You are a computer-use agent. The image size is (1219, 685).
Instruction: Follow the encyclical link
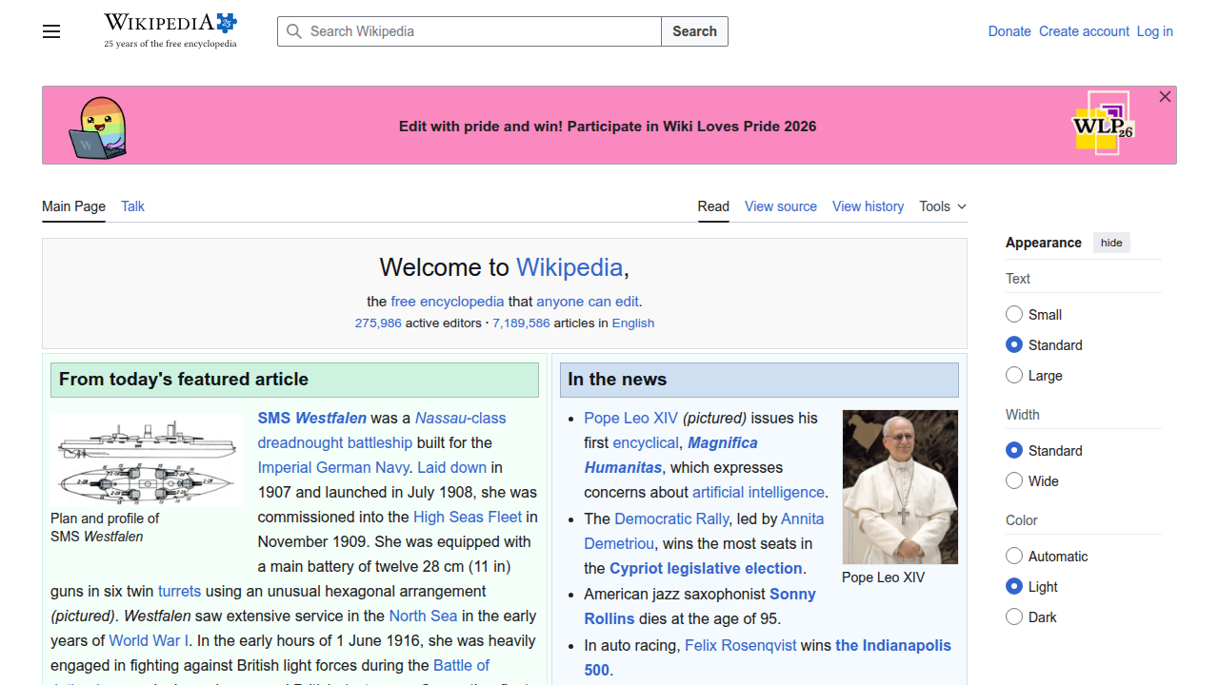(646, 442)
